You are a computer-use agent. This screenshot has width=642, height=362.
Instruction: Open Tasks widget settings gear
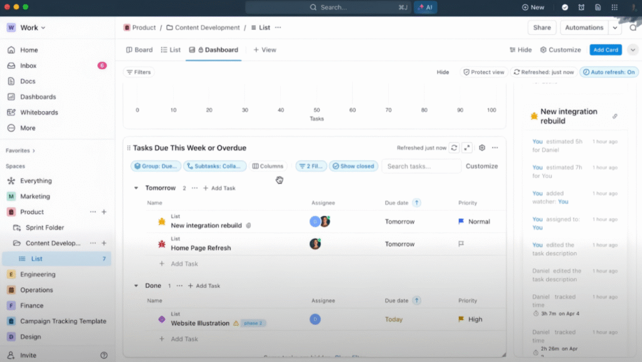[x=482, y=148]
